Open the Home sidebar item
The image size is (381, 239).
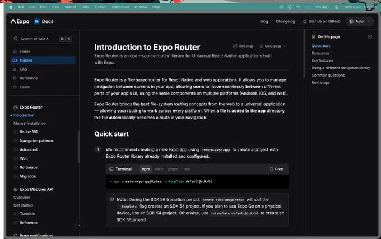coord(43,51)
